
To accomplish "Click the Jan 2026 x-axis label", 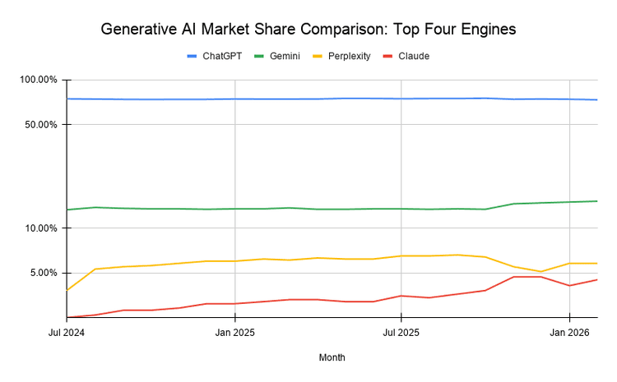I will [569, 333].
